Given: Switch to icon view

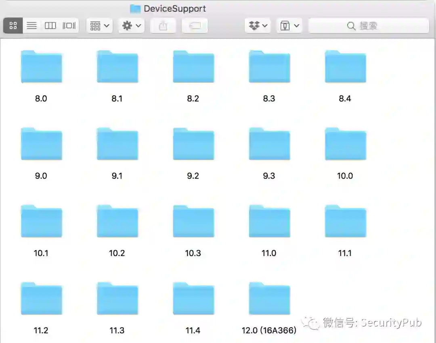Looking at the screenshot, I should pyautogui.click(x=13, y=26).
